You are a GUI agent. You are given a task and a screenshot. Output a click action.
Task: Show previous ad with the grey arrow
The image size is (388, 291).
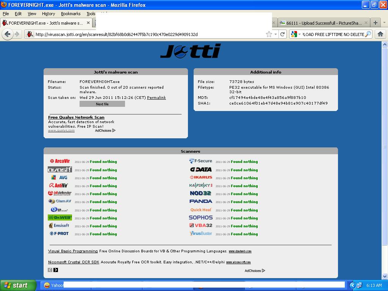pos(50,270)
